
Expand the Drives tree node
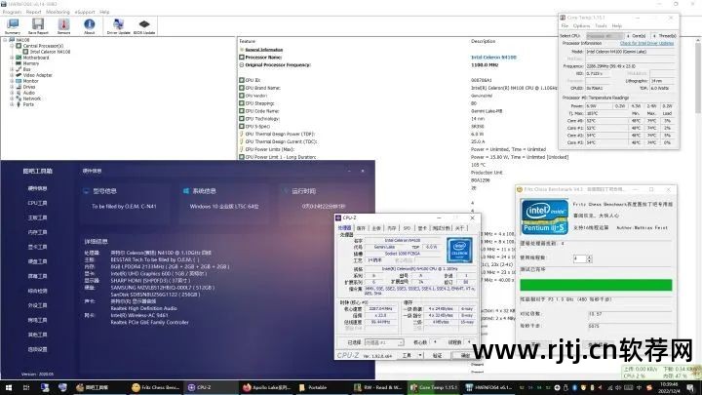[x=12, y=87]
